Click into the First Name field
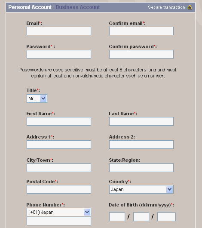Screen dimensions: 202x228 point(59,121)
